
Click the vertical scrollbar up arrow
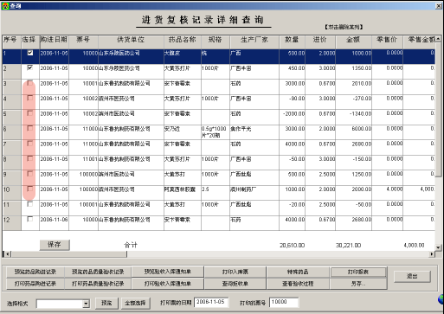438,39
